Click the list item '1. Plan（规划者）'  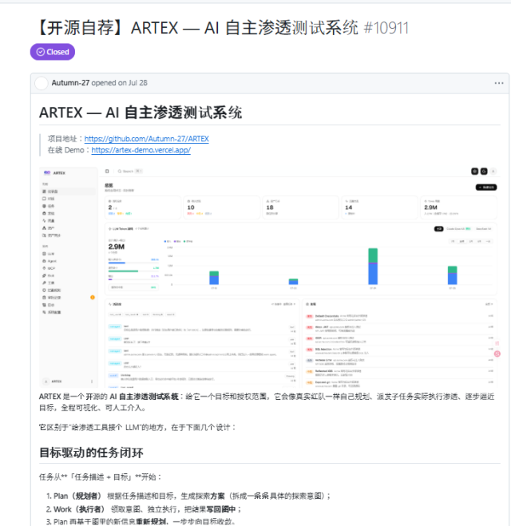click(188, 496)
